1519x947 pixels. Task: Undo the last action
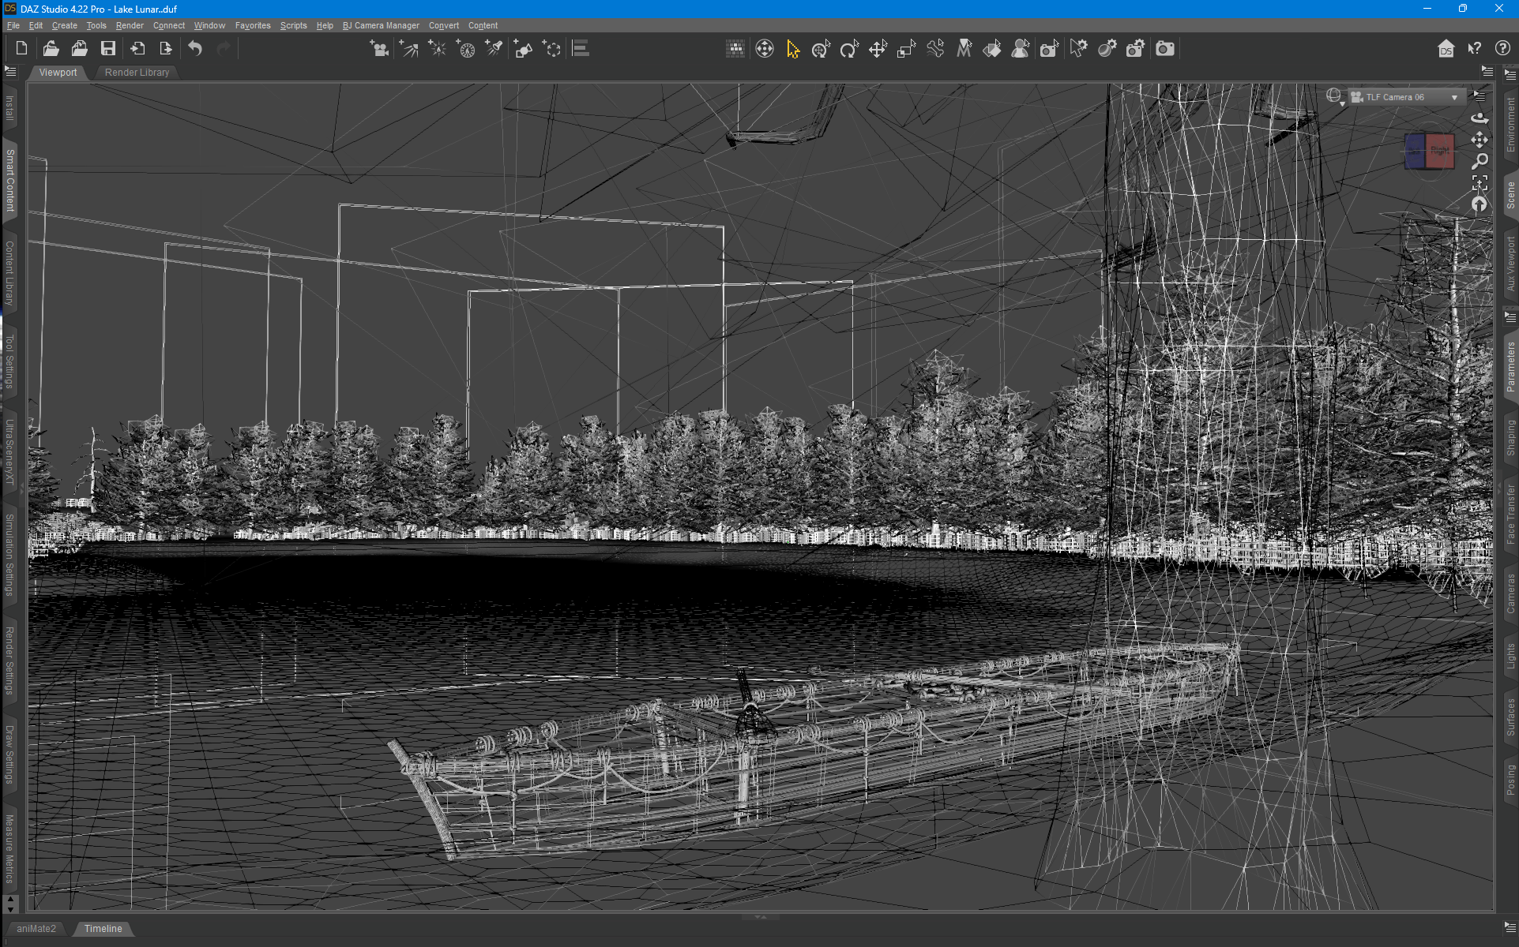[195, 49]
